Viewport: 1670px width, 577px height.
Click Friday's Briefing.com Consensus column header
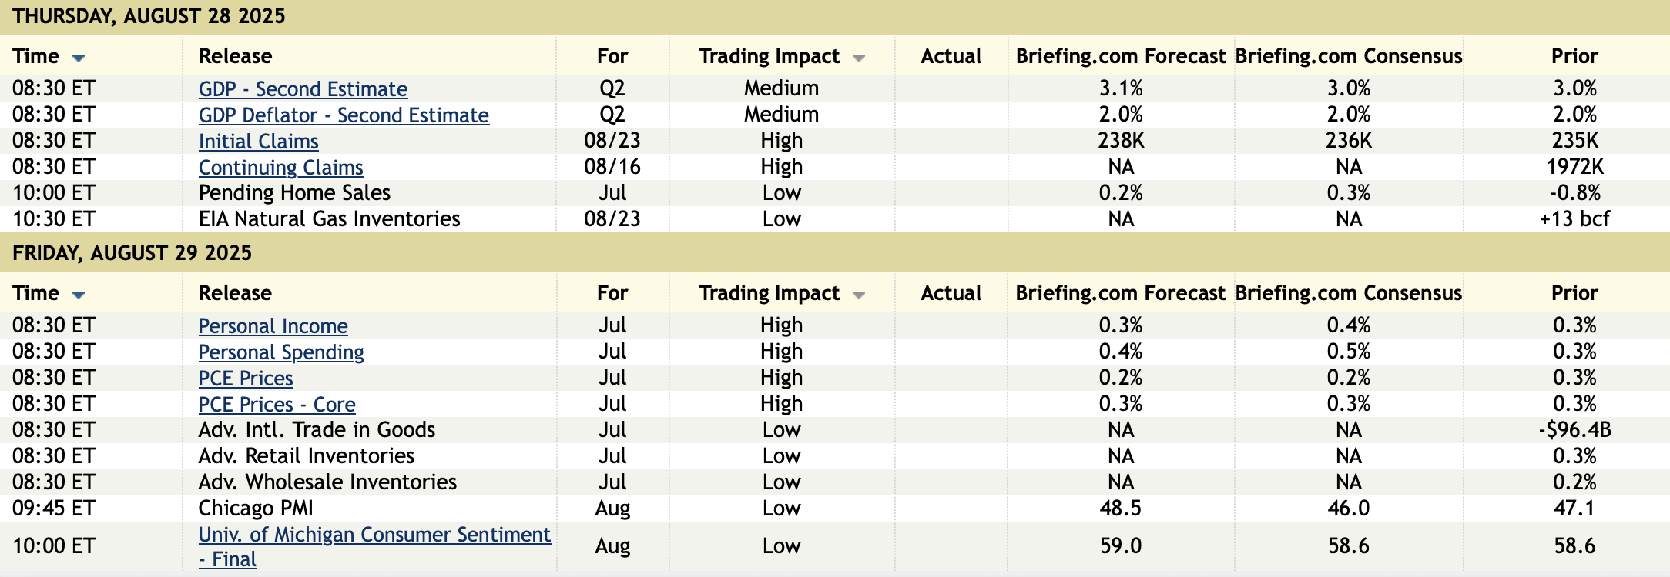click(x=1348, y=293)
